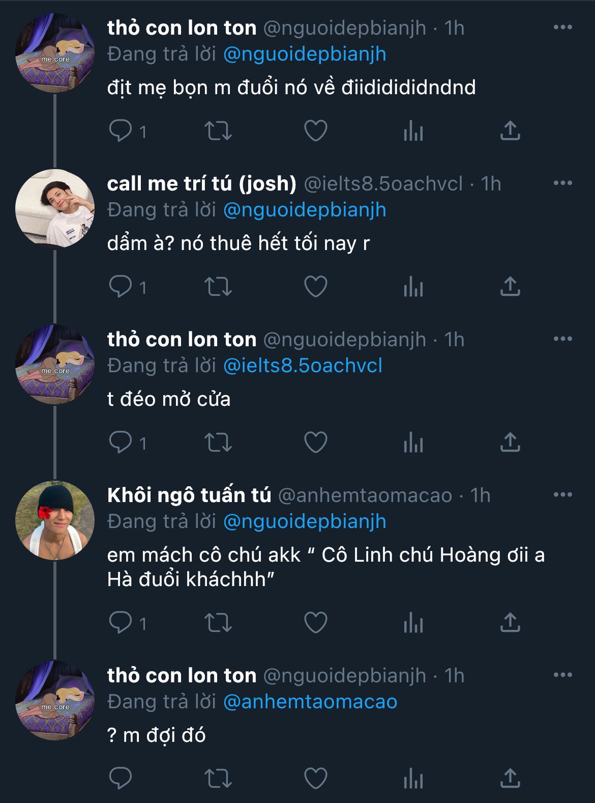This screenshot has width=595, height=803.
Task: Reply to the first tweet ending in "điidididindnd"
Action: (x=121, y=131)
